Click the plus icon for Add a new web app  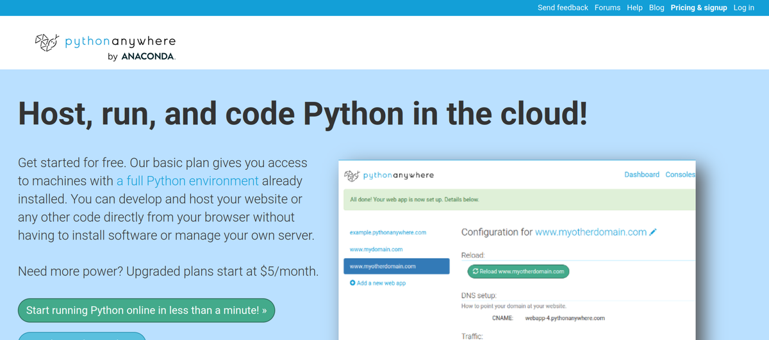352,283
